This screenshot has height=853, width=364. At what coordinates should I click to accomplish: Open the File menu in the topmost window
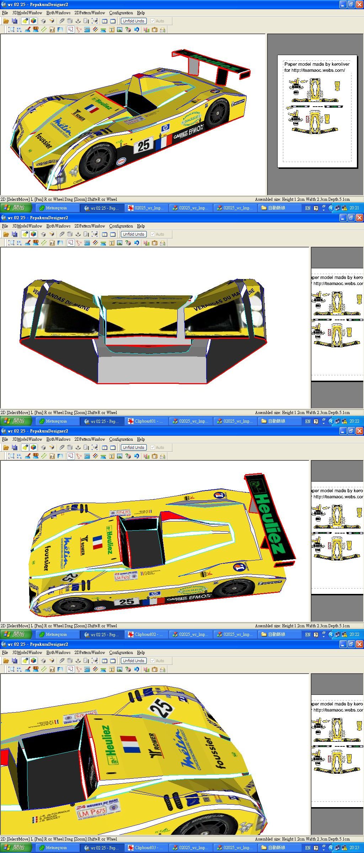pyautogui.click(x=5, y=13)
